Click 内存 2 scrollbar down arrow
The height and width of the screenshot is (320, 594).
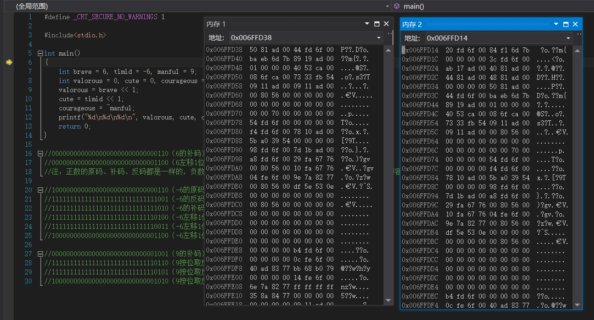click(x=577, y=305)
